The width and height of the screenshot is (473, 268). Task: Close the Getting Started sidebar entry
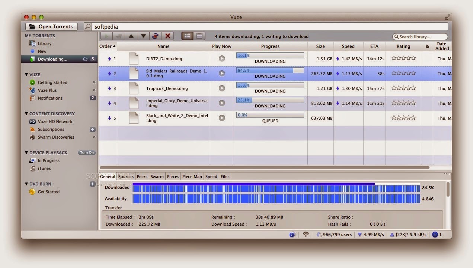pyautogui.click(x=94, y=83)
